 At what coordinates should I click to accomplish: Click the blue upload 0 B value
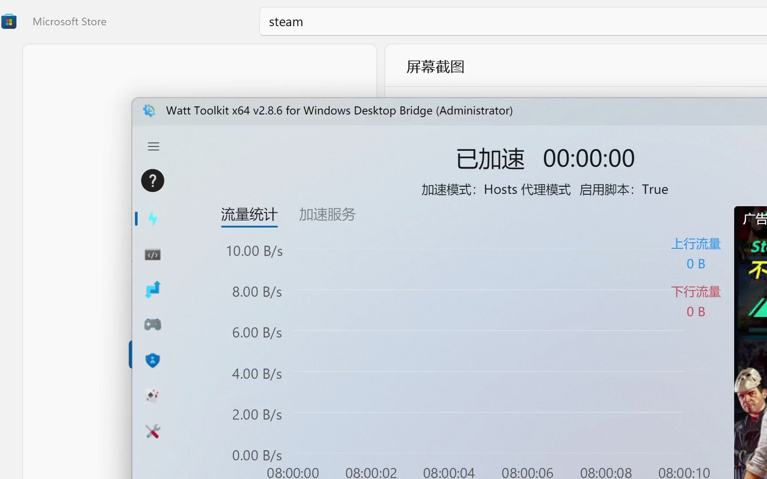tap(696, 264)
